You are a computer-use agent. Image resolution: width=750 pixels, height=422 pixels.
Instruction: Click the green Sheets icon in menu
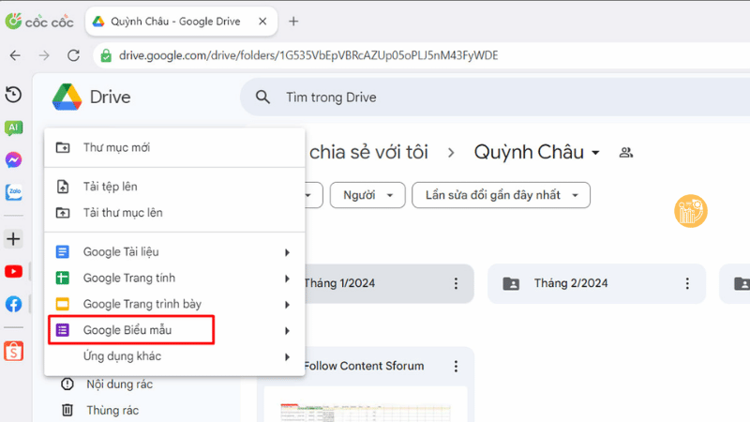pyautogui.click(x=63, y=278)
